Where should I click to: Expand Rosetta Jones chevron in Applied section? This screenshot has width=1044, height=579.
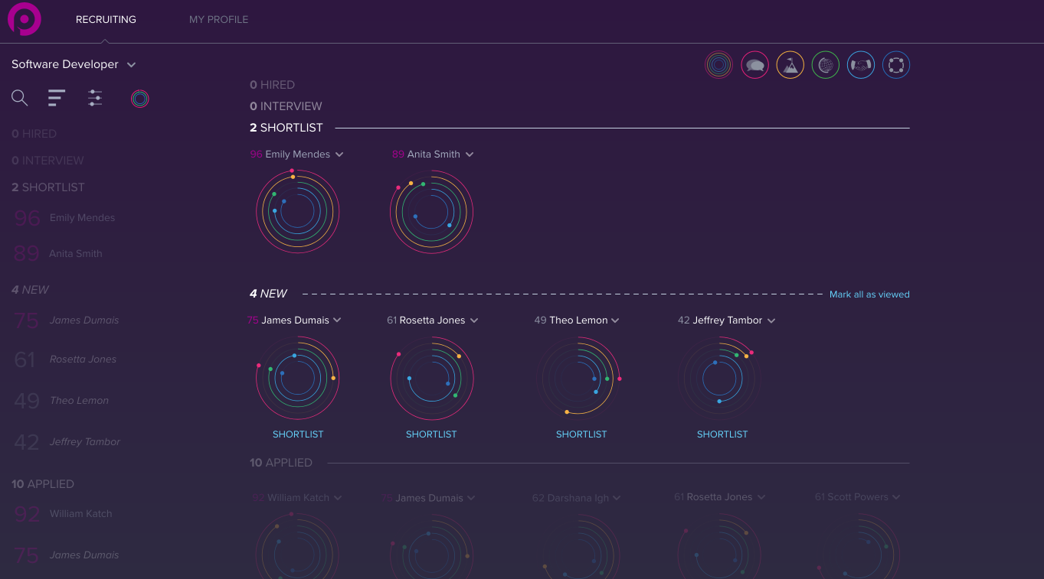[761, 497]
